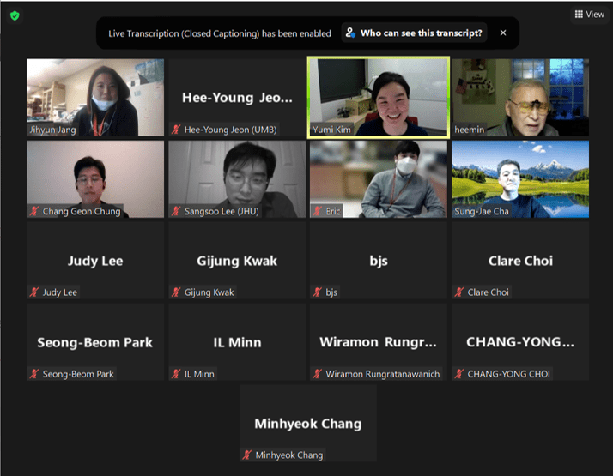Click Judy Lee's muted microphone icon

(x=34, y=292)
